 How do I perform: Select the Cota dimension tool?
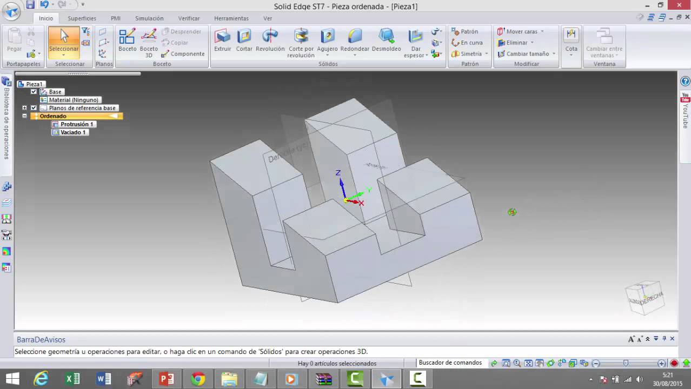click(x=571, y=39)
